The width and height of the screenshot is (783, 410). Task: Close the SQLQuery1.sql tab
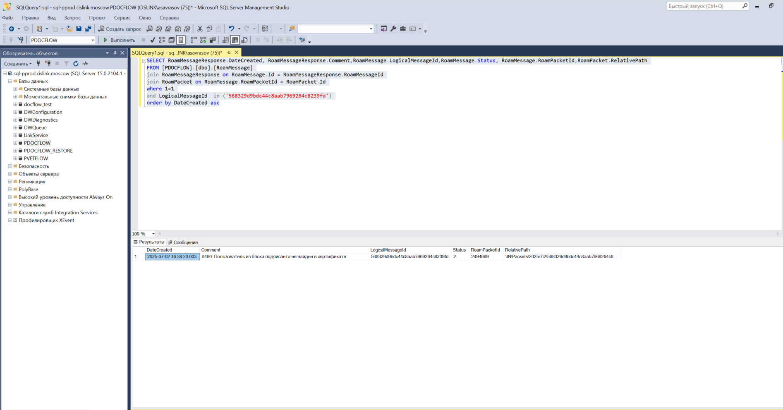[x=237, y=53]
